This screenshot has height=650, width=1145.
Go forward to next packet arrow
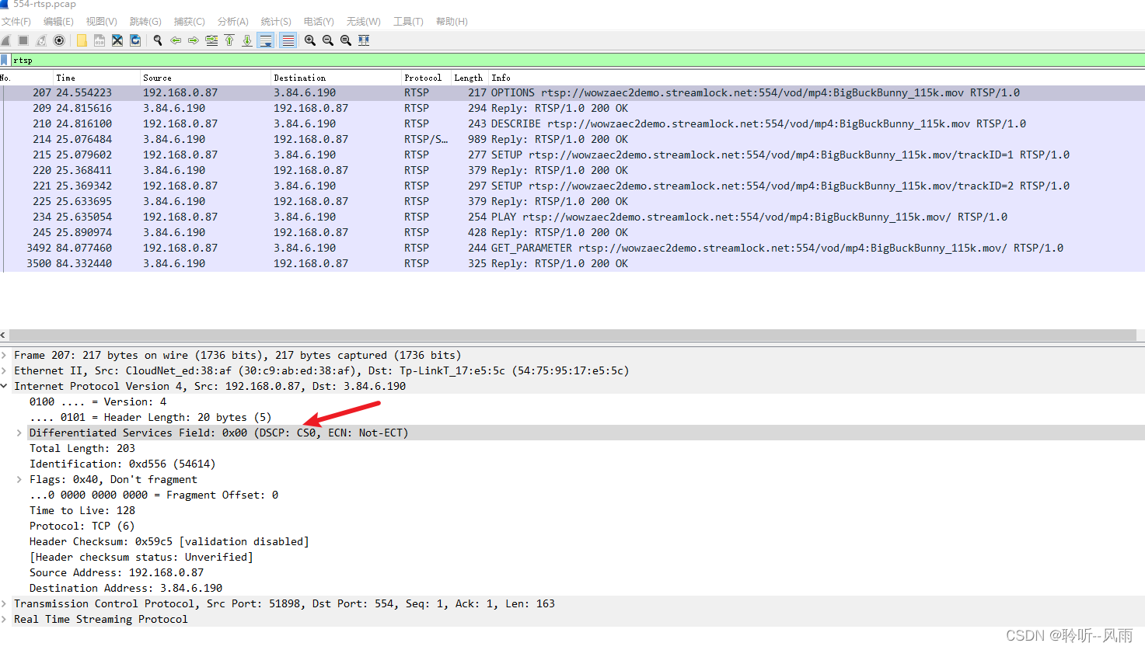click(x=194, y=40)
